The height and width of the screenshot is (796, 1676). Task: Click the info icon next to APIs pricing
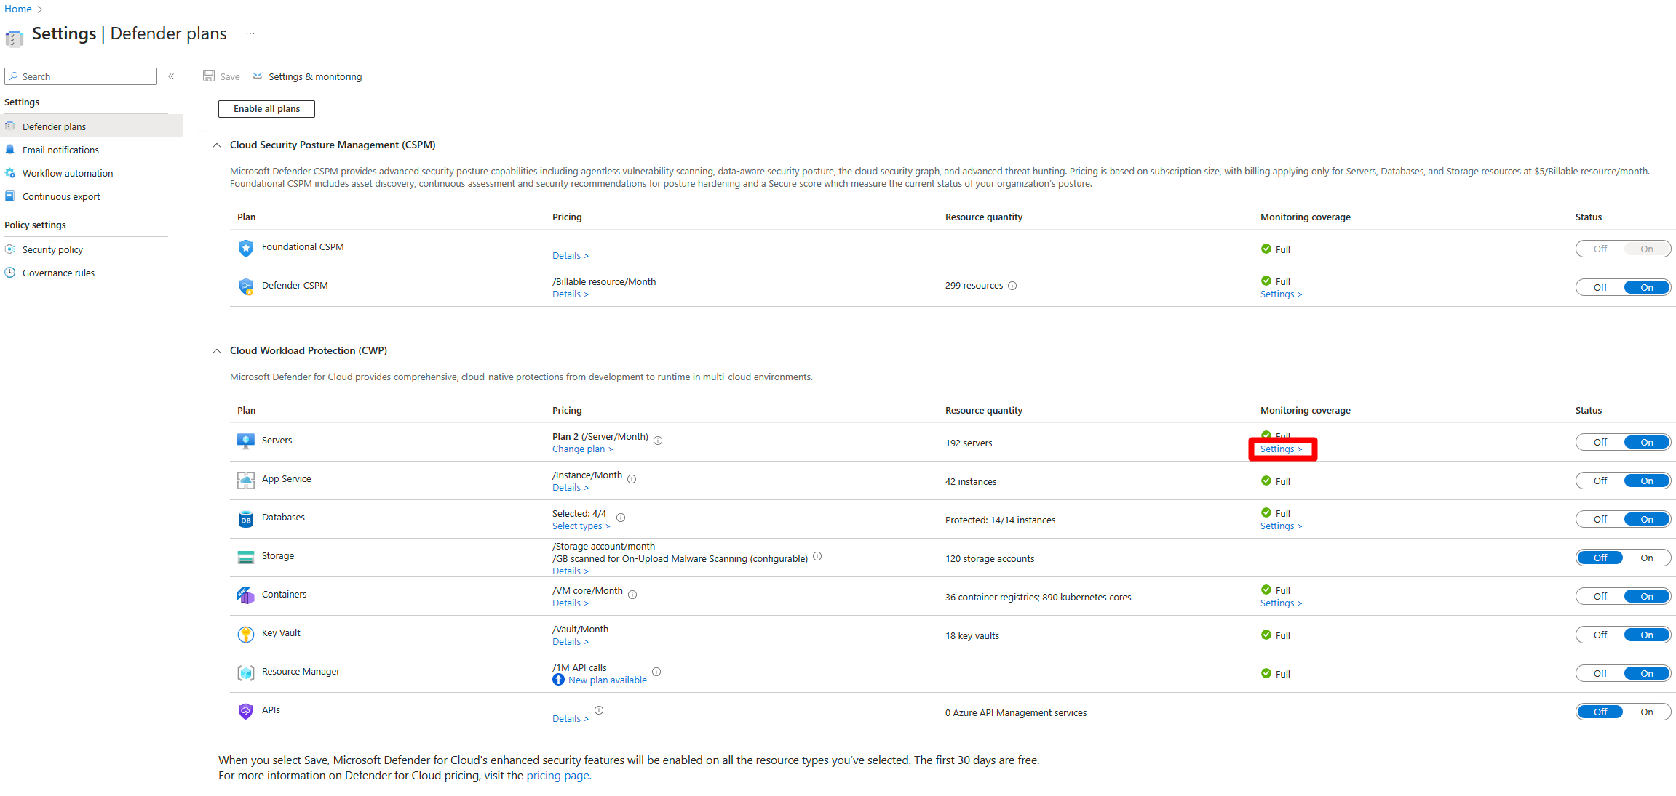click(x=599, y=710)
